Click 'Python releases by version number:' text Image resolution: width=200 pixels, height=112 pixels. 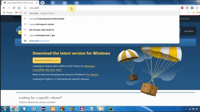click(37, 102)
